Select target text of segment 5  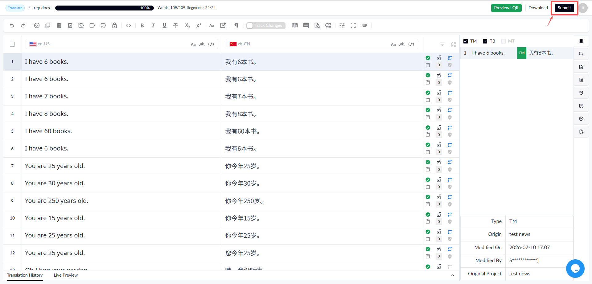[x=242, y=131]
